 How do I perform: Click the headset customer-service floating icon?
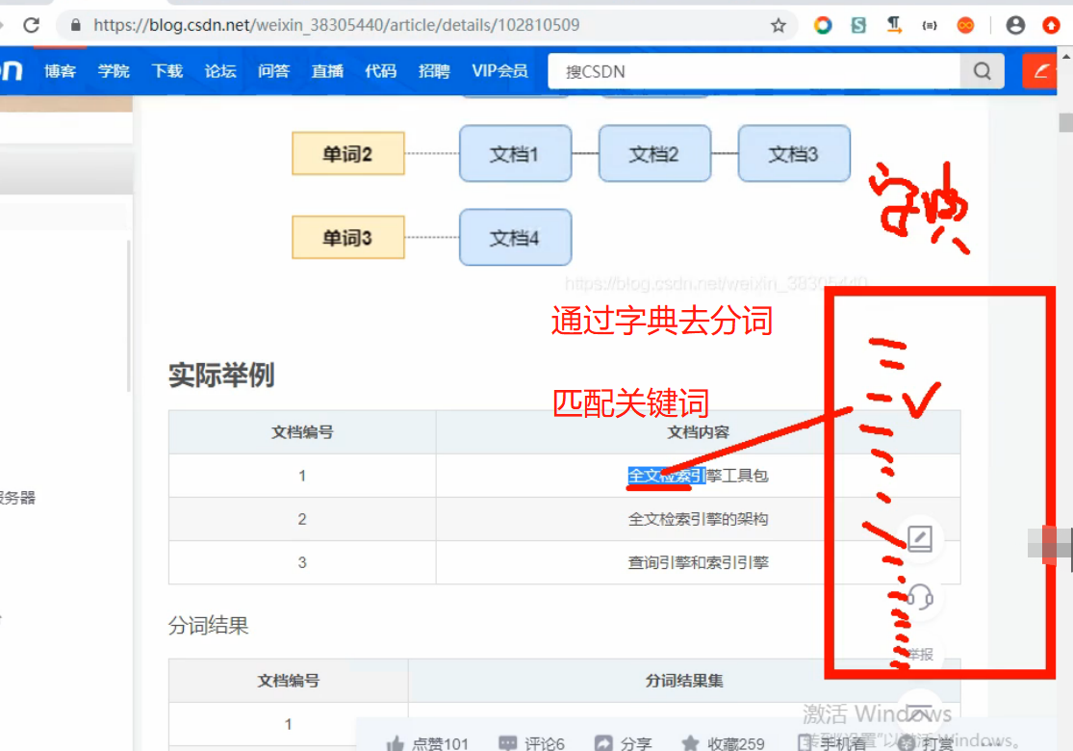point(919,600)
